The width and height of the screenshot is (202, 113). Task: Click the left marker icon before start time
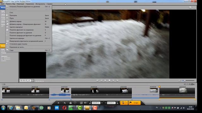tap(90, 103)
